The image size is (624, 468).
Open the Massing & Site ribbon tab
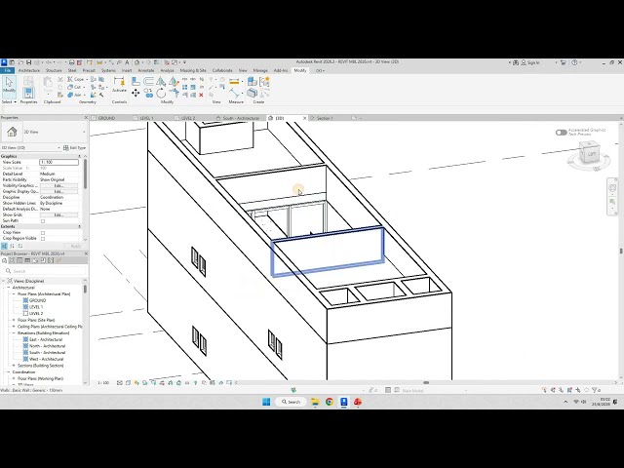pos(193,70)
